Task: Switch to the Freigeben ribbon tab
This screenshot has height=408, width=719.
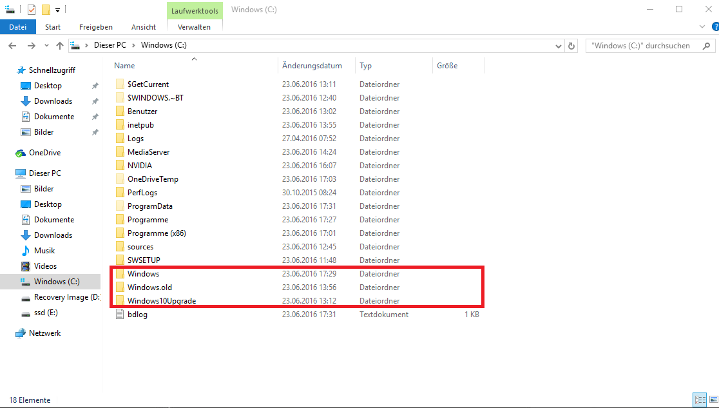Action: point(96,27)
